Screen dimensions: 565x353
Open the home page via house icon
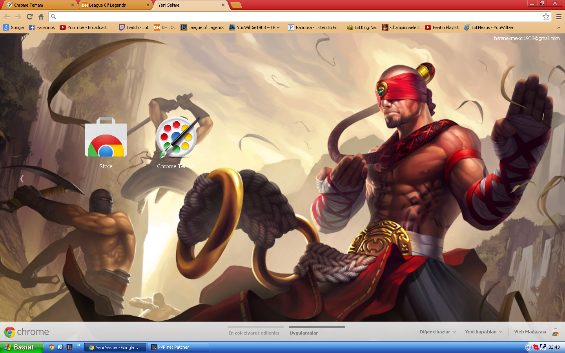[x=41, y=16]
